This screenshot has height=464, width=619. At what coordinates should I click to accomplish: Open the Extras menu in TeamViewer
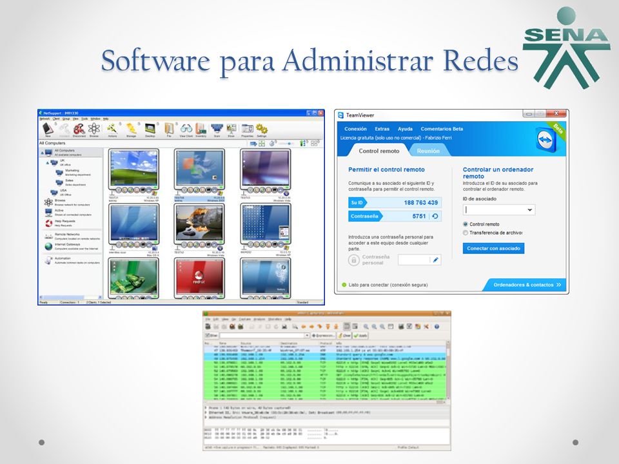point(382,129)
